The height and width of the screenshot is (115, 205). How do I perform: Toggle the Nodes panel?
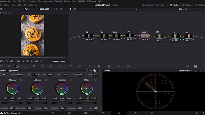174,5
